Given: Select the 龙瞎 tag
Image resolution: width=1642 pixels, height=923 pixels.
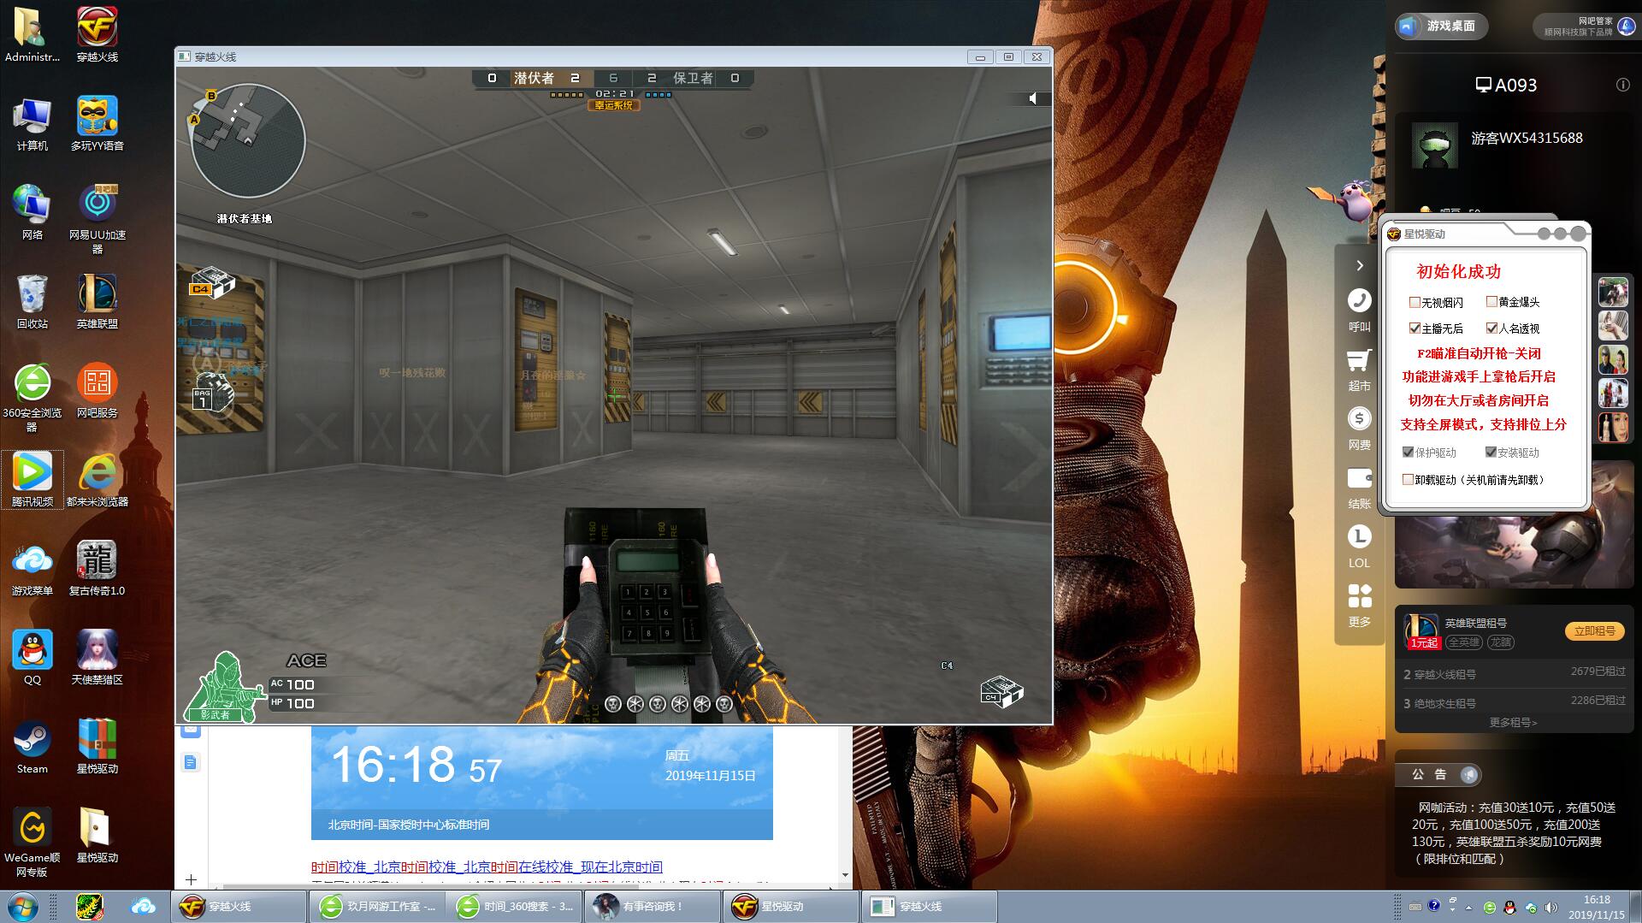Looking at the screenshot, I should coord(1500,642).
